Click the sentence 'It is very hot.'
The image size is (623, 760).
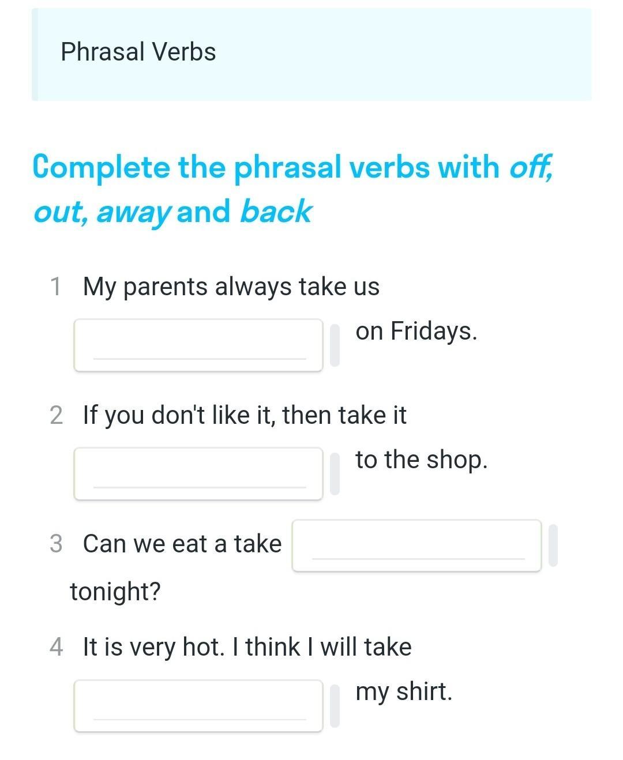(x=154, y=648)
